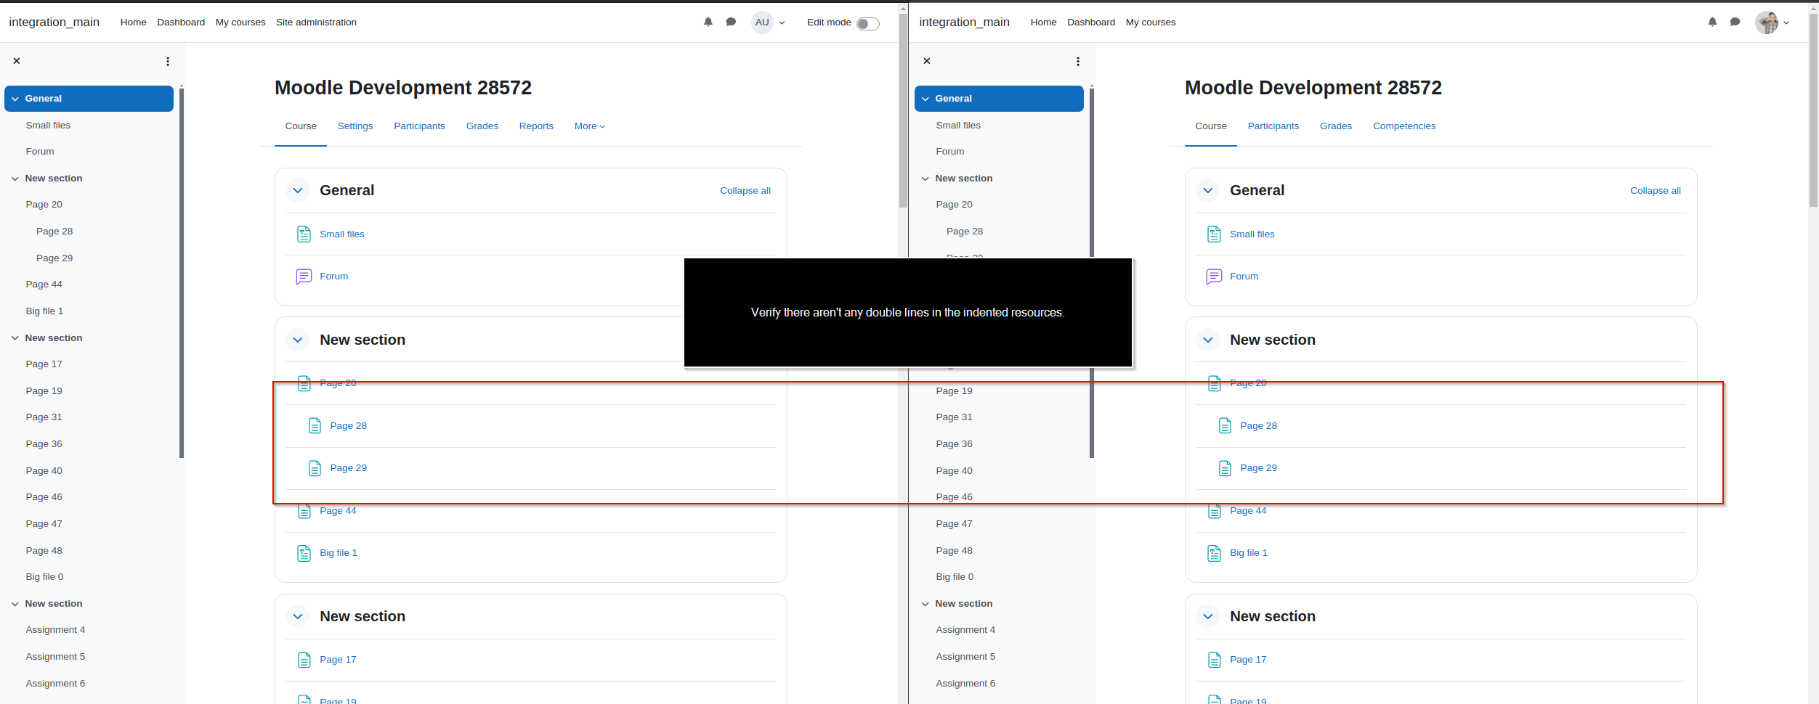Open Participants tab in left window
Screen dimensions: 1819x704
click(419, 126)
